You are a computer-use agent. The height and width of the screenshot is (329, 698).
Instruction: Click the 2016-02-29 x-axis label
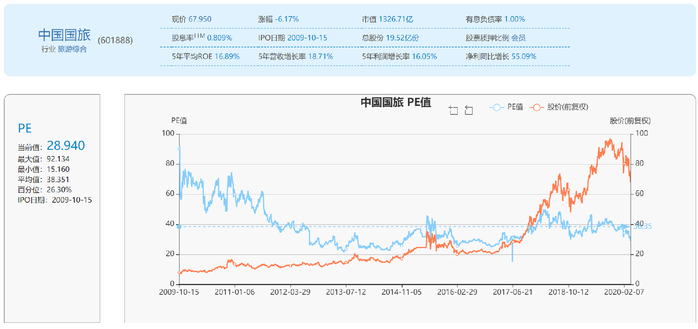click(x=457, y=292)
